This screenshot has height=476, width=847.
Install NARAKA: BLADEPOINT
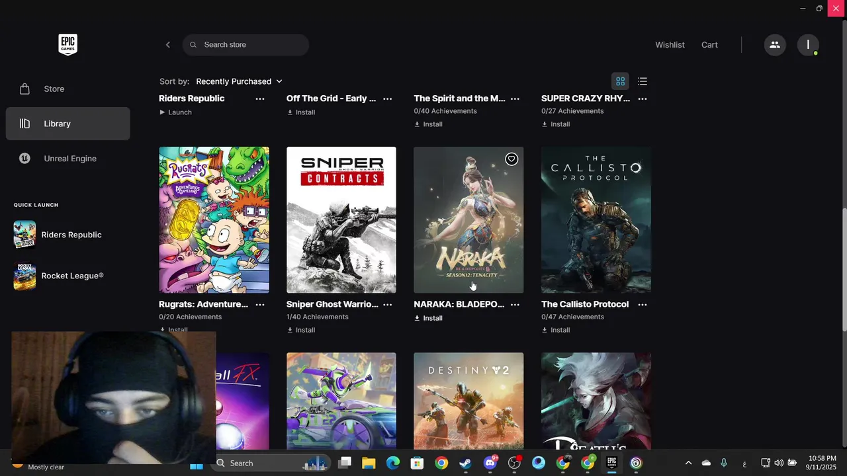tap(428, 318)
